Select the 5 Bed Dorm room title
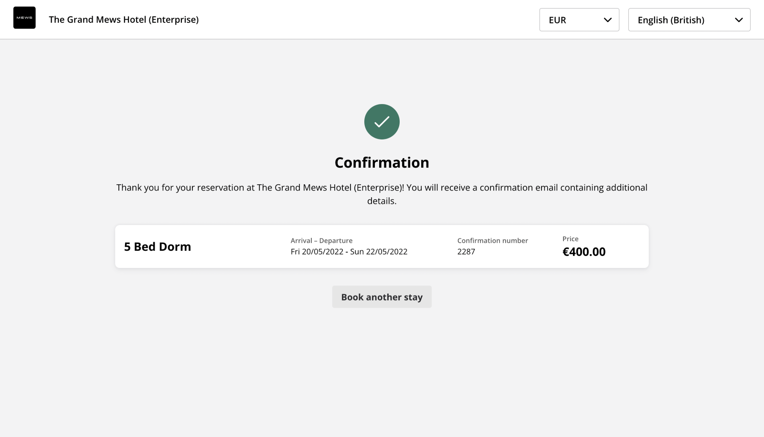764x437 pixels. (158, 246)
